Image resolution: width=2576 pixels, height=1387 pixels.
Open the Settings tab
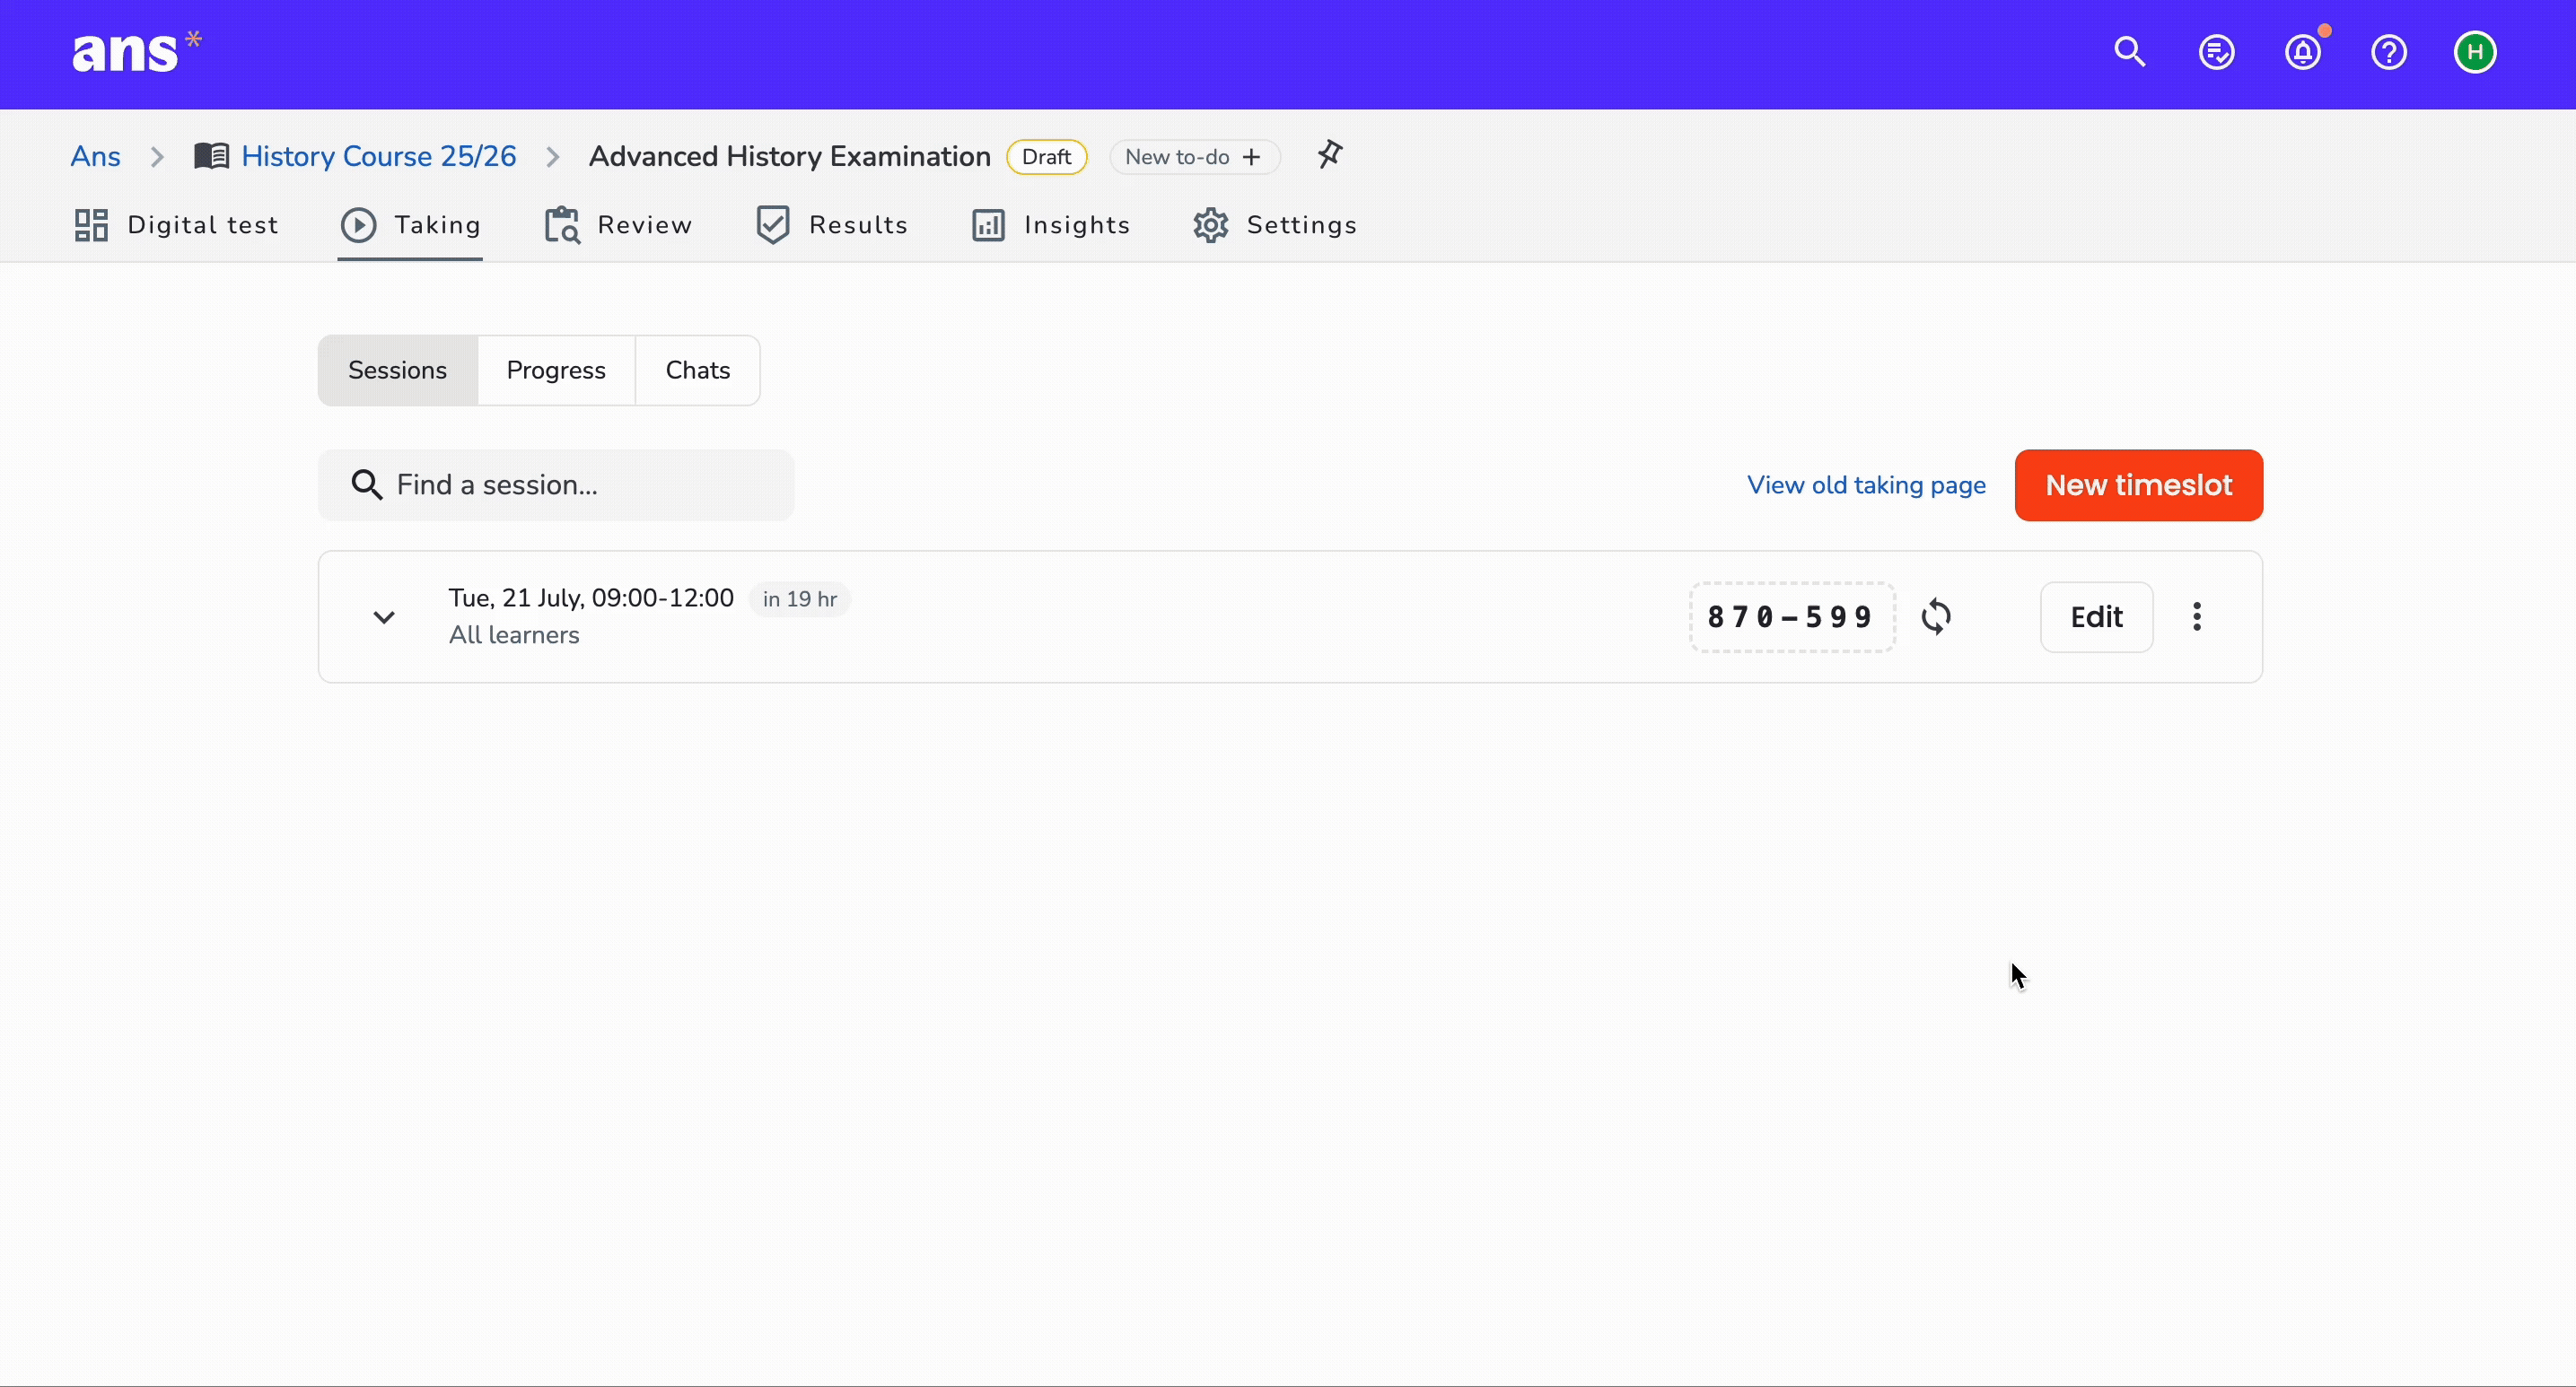[x=1275, y=225]
